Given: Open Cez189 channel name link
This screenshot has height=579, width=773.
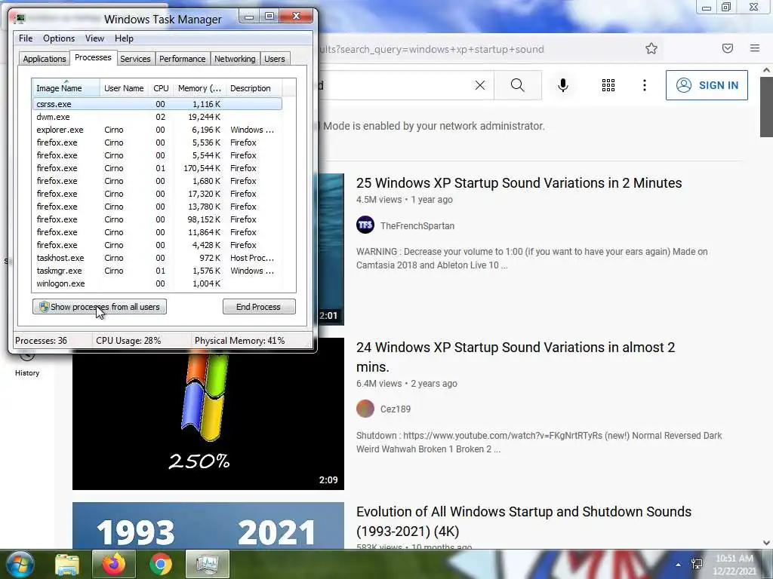Looking at the screenshot, I should (x=396, y=409).
